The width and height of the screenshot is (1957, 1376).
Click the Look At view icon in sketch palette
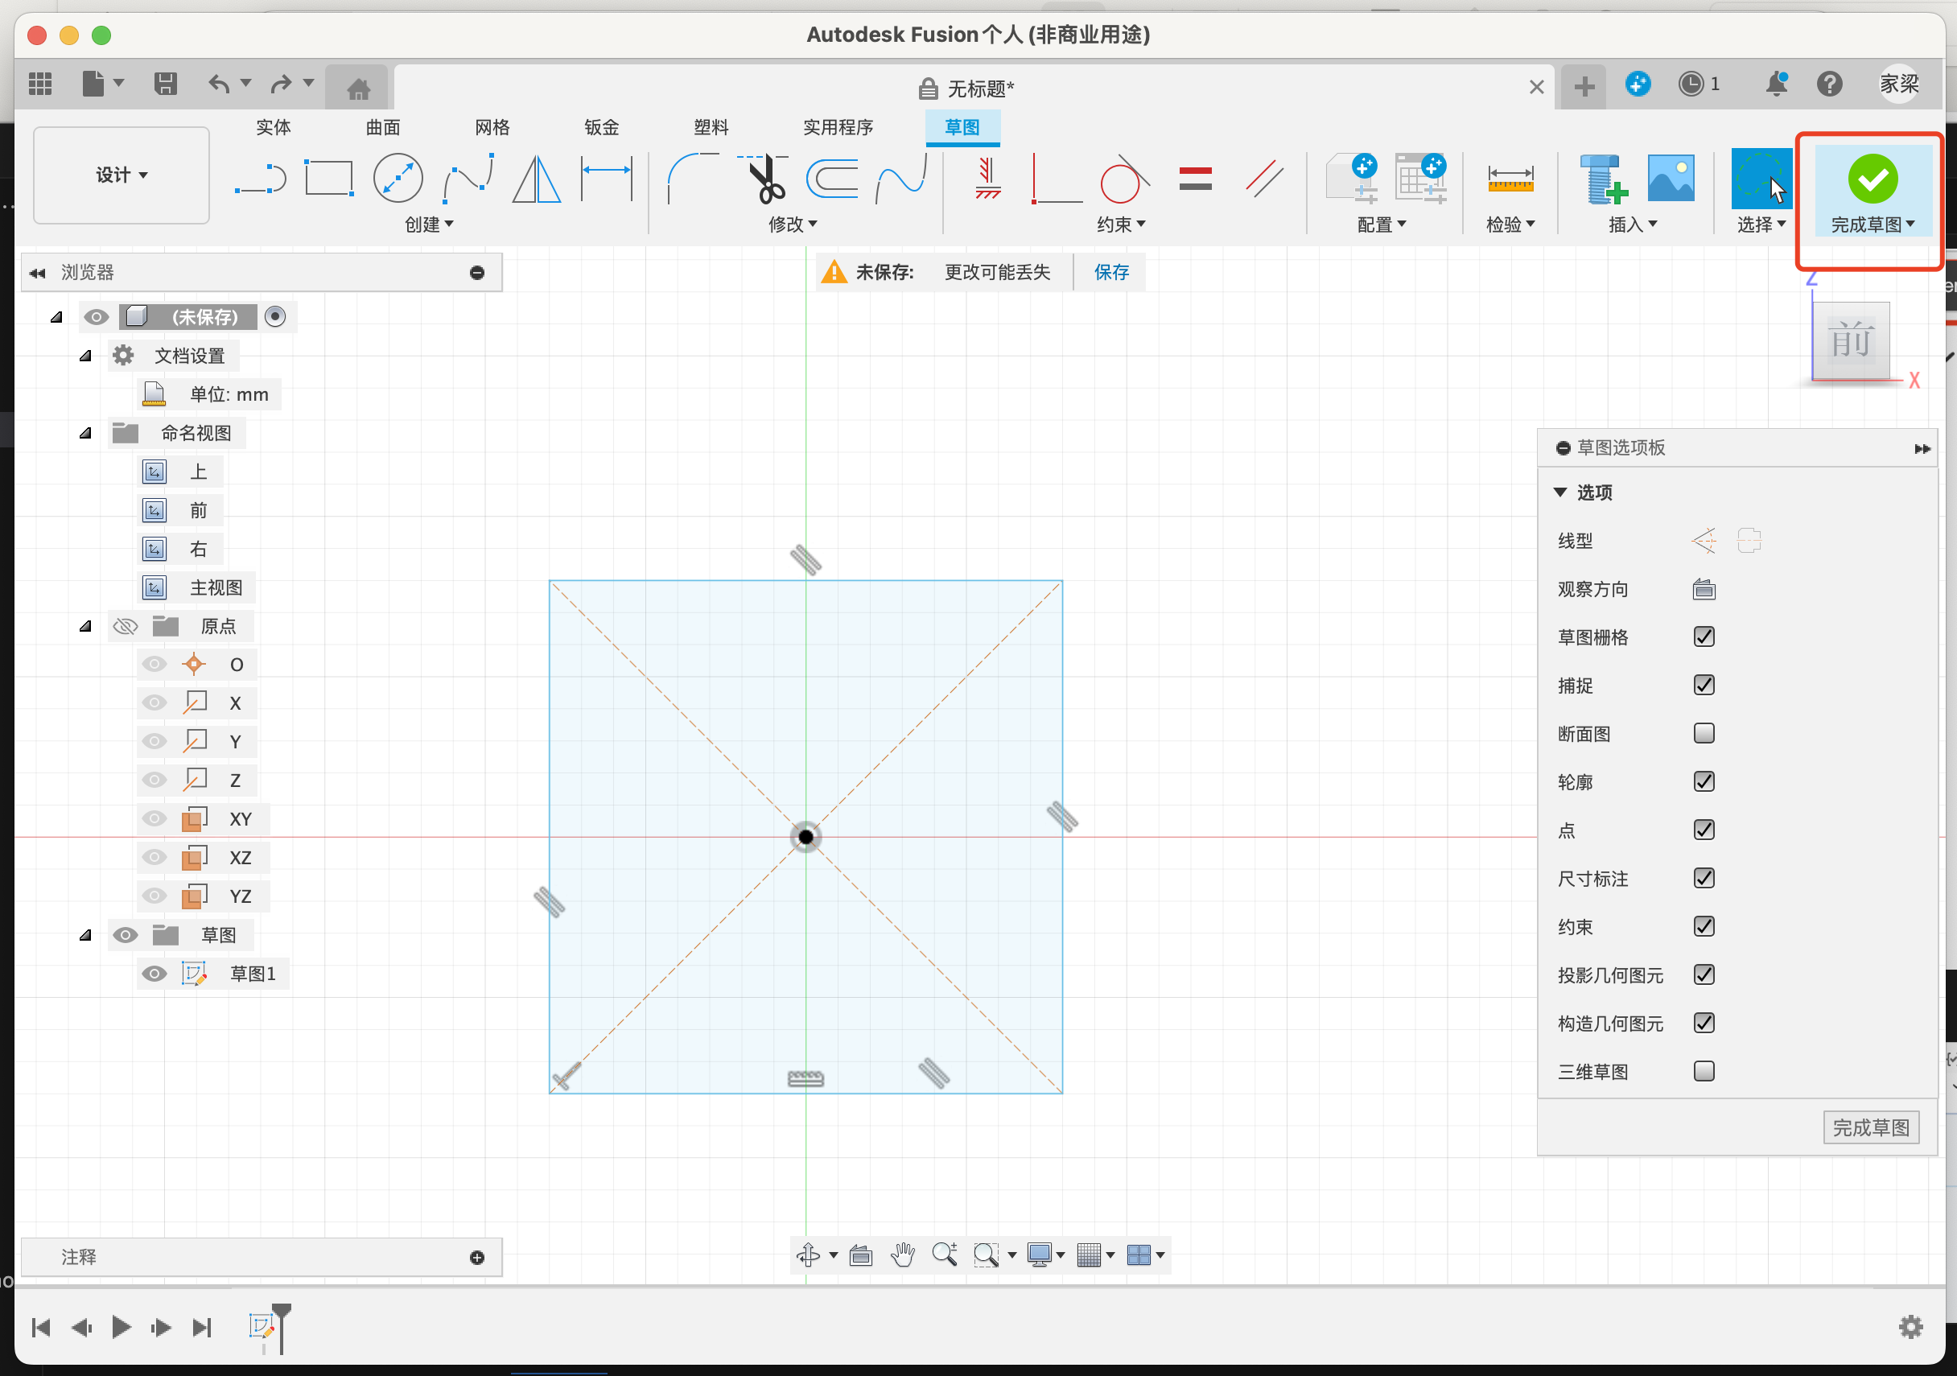[x=1704, y=589]
